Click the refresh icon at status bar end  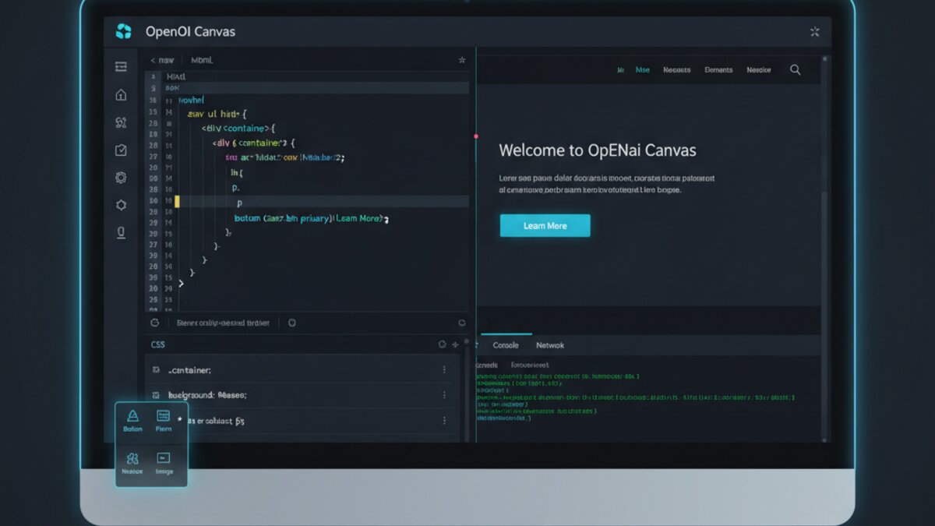(x=462, y=322)
